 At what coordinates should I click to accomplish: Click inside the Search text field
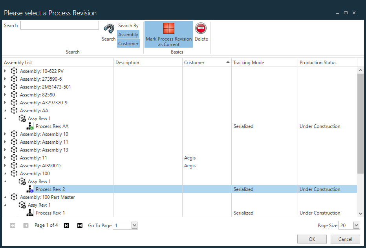(x=60, y=26)
